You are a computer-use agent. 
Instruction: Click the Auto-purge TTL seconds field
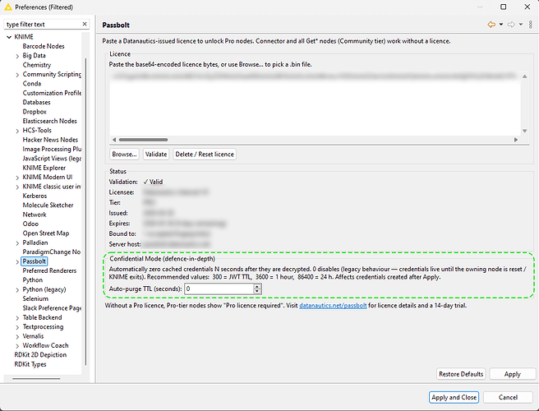(x=219, y=289)
